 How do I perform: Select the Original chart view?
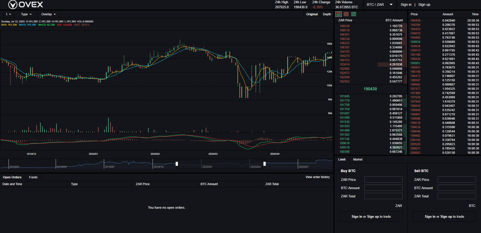(x=312, y=14)
